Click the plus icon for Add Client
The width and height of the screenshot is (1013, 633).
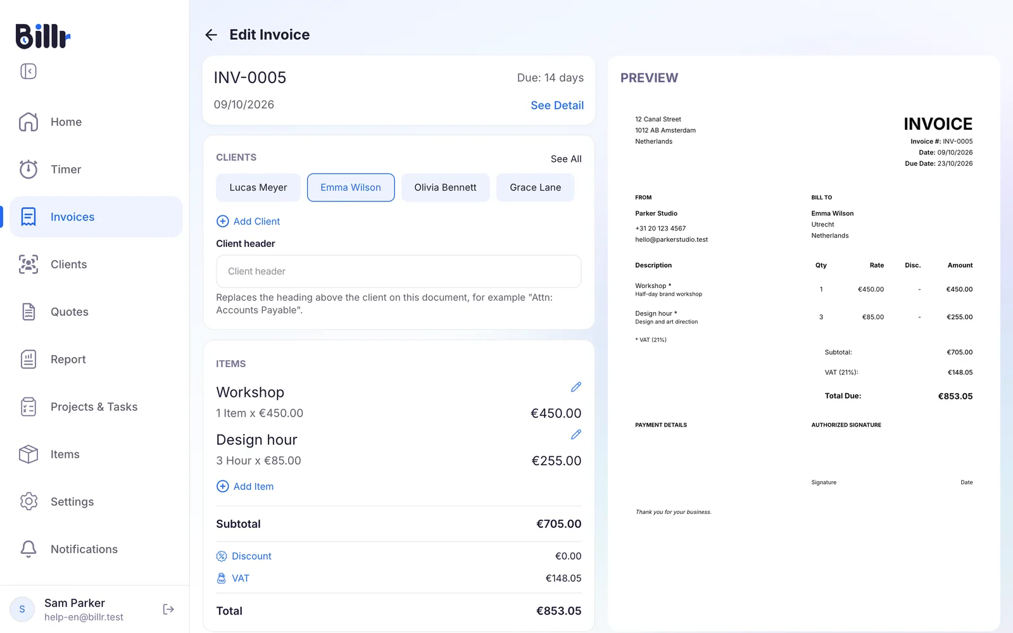[223, 221]
